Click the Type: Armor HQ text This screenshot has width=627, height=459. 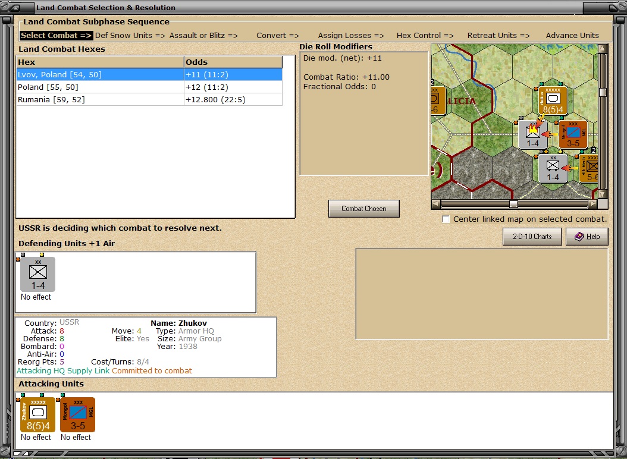(x=185, y=331)
